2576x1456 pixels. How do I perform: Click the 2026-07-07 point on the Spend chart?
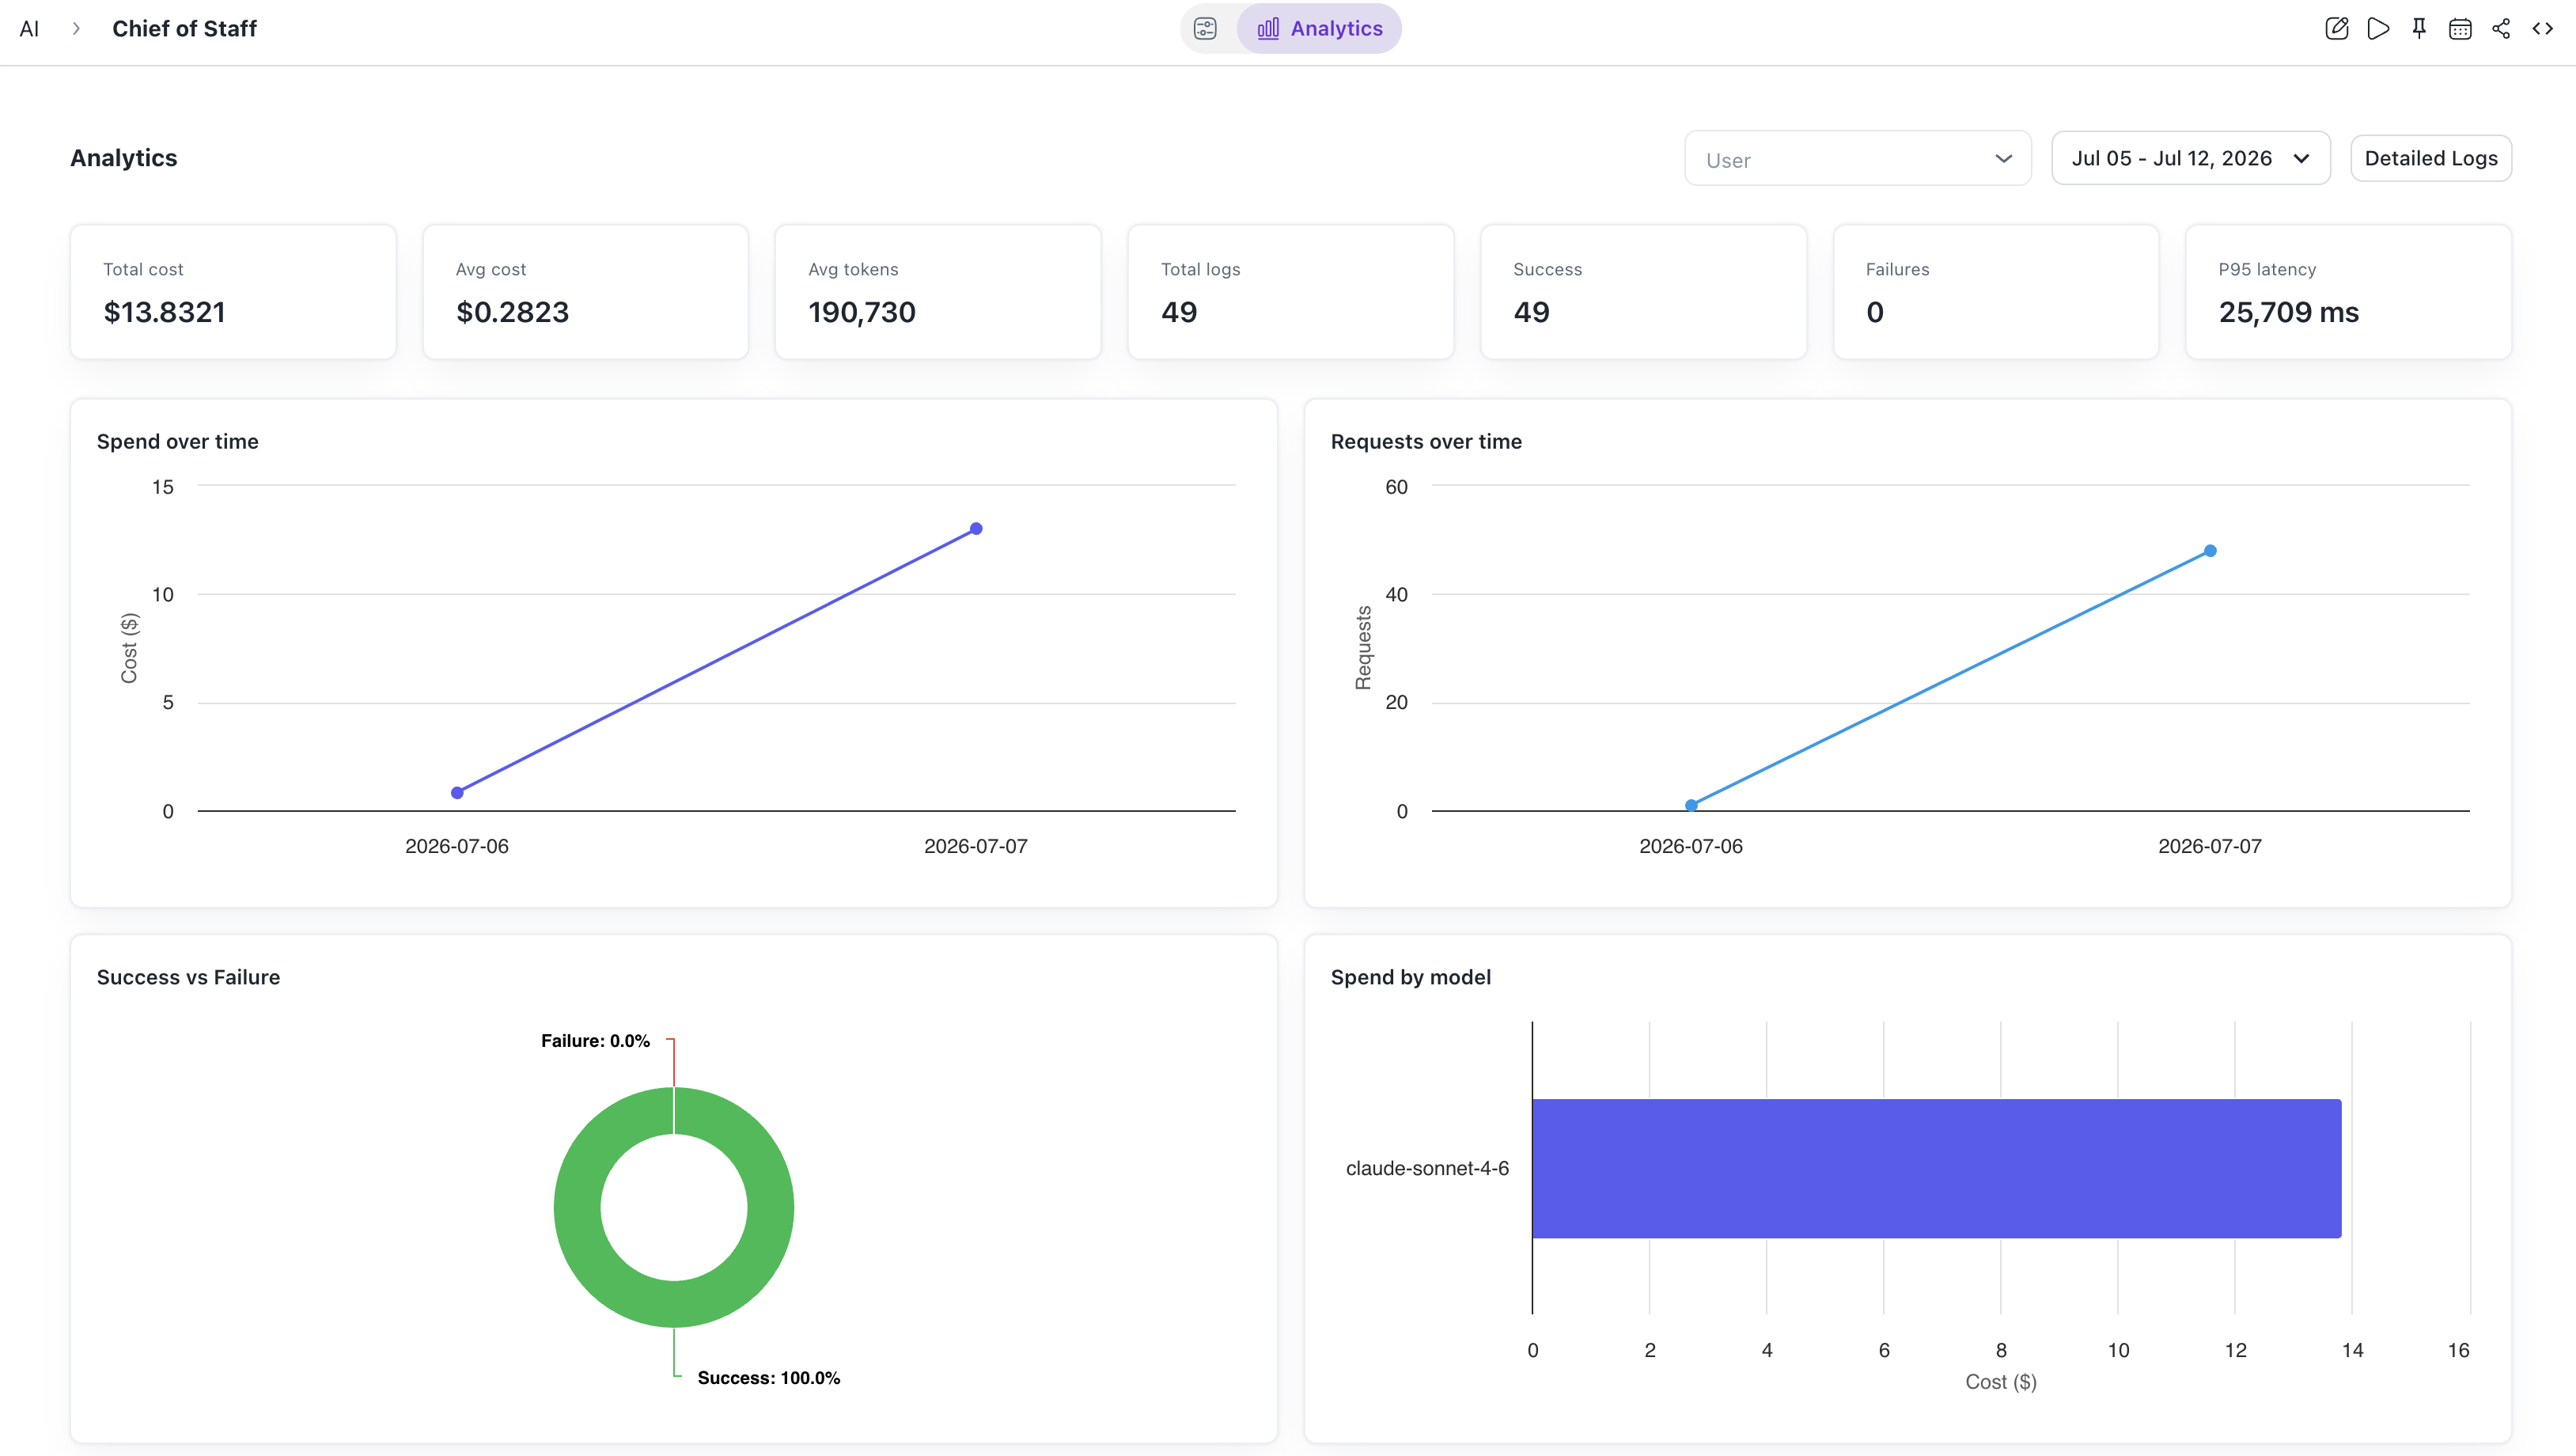976,528
